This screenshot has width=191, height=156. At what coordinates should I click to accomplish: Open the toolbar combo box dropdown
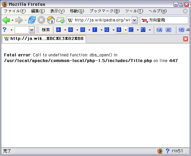(32, 30)
